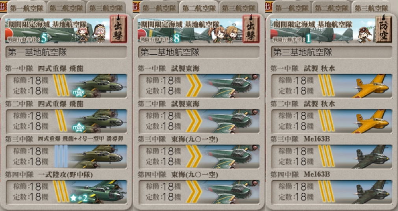Click the 第一航空隊 tab in right panel
This screenshot has height=211, width=398.
(292, 7)
